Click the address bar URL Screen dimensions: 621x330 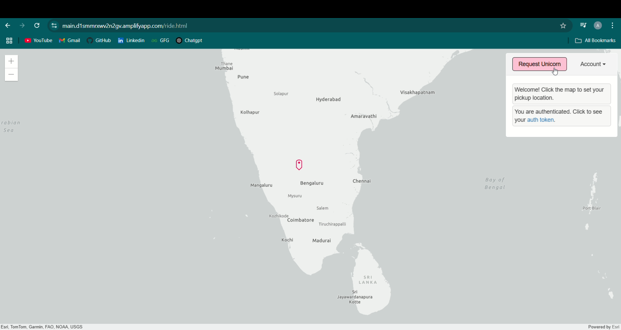point(125,26)
